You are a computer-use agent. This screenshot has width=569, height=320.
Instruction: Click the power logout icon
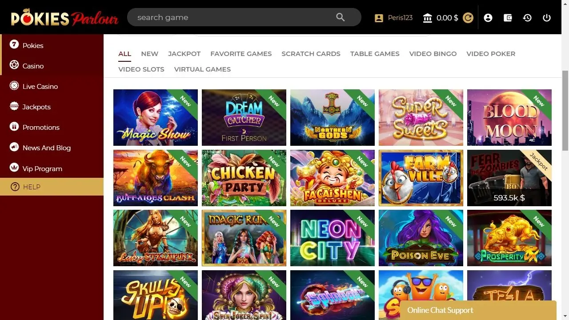pos(547,18)
